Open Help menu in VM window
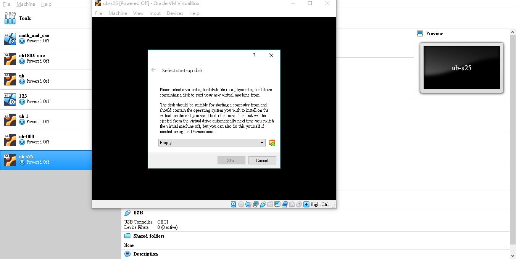Viewport: 516px width, 259px height. pos(194,13)
